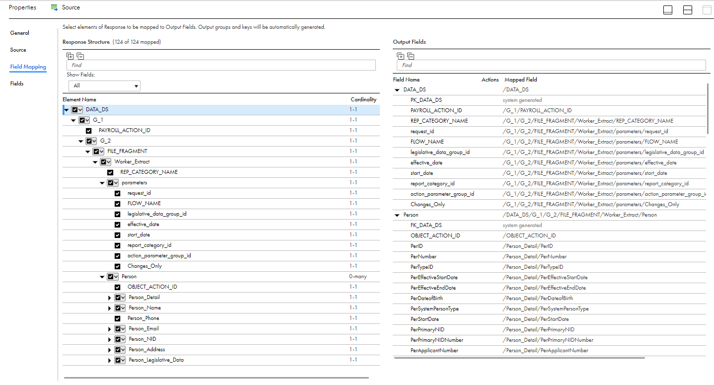Uncheck the OBJECT_ACTION_ID element checkbox
This screenshot has width=714, height=385.
118,287
